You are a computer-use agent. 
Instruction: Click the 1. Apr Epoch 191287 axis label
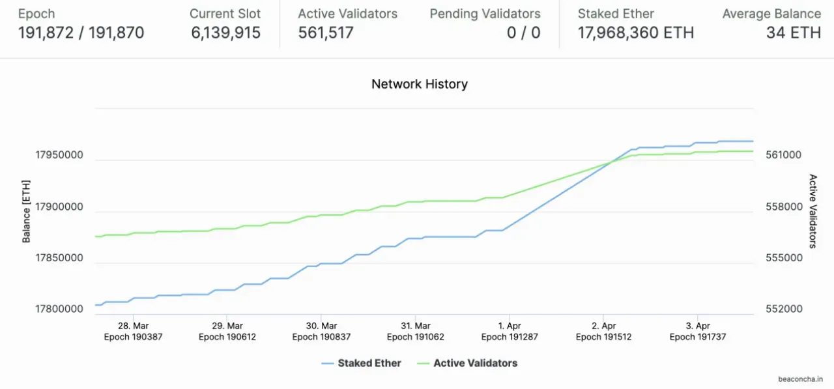pos(510,331)
